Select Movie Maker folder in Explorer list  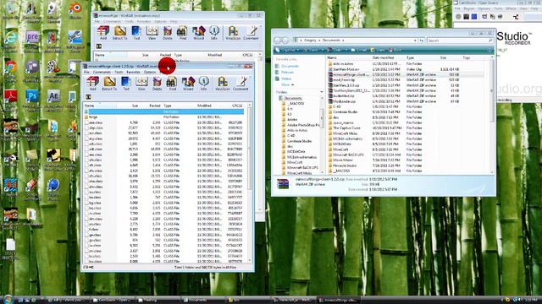342,160
